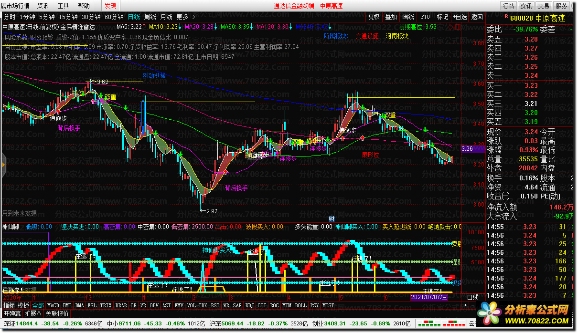578x333 pixels.
Task: Open the 展市场行情 menu
Action: (x=15, y=6)
